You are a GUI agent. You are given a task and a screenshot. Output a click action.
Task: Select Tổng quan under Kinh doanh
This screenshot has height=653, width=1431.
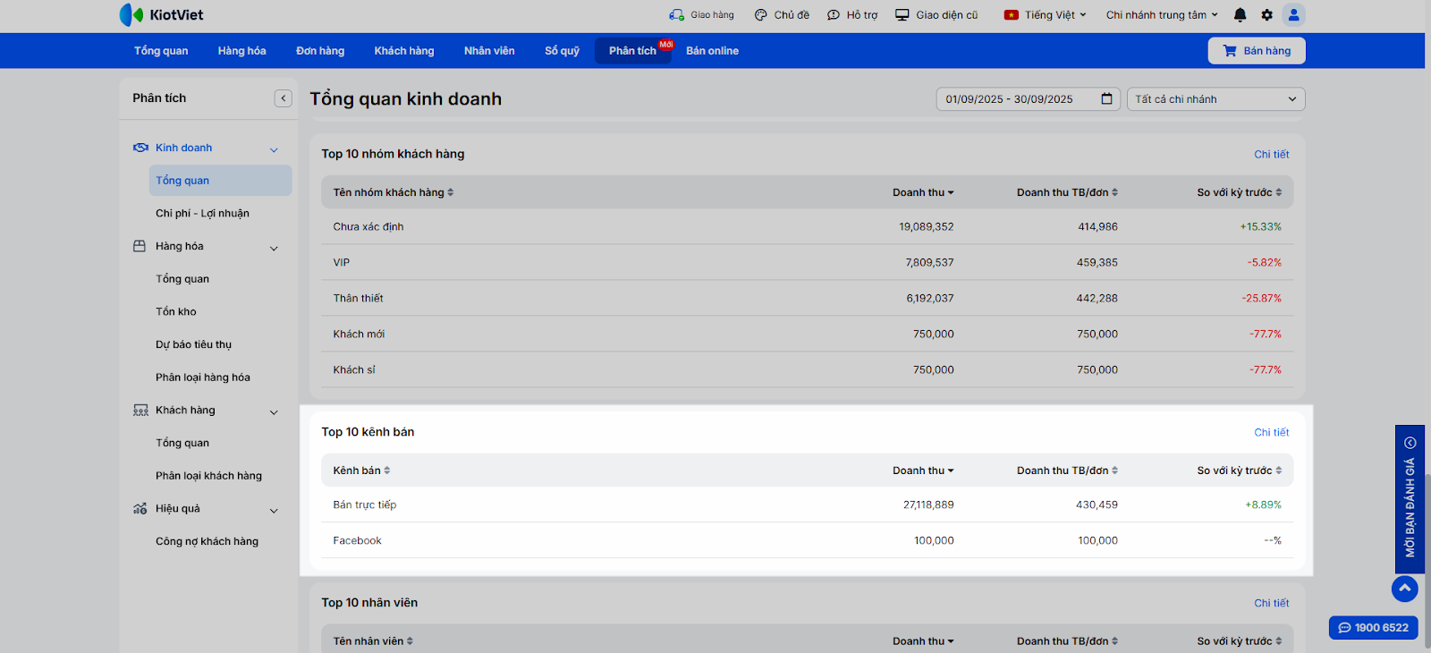(x=221, y=181)
